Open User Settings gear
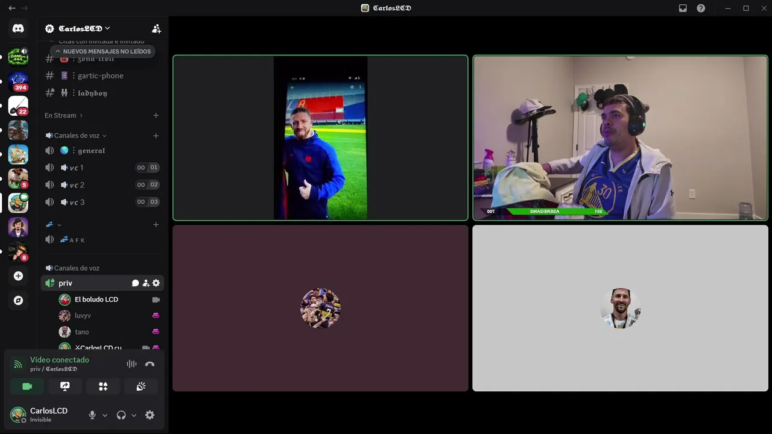The image size is (772, 434). (x=150, y=415)
